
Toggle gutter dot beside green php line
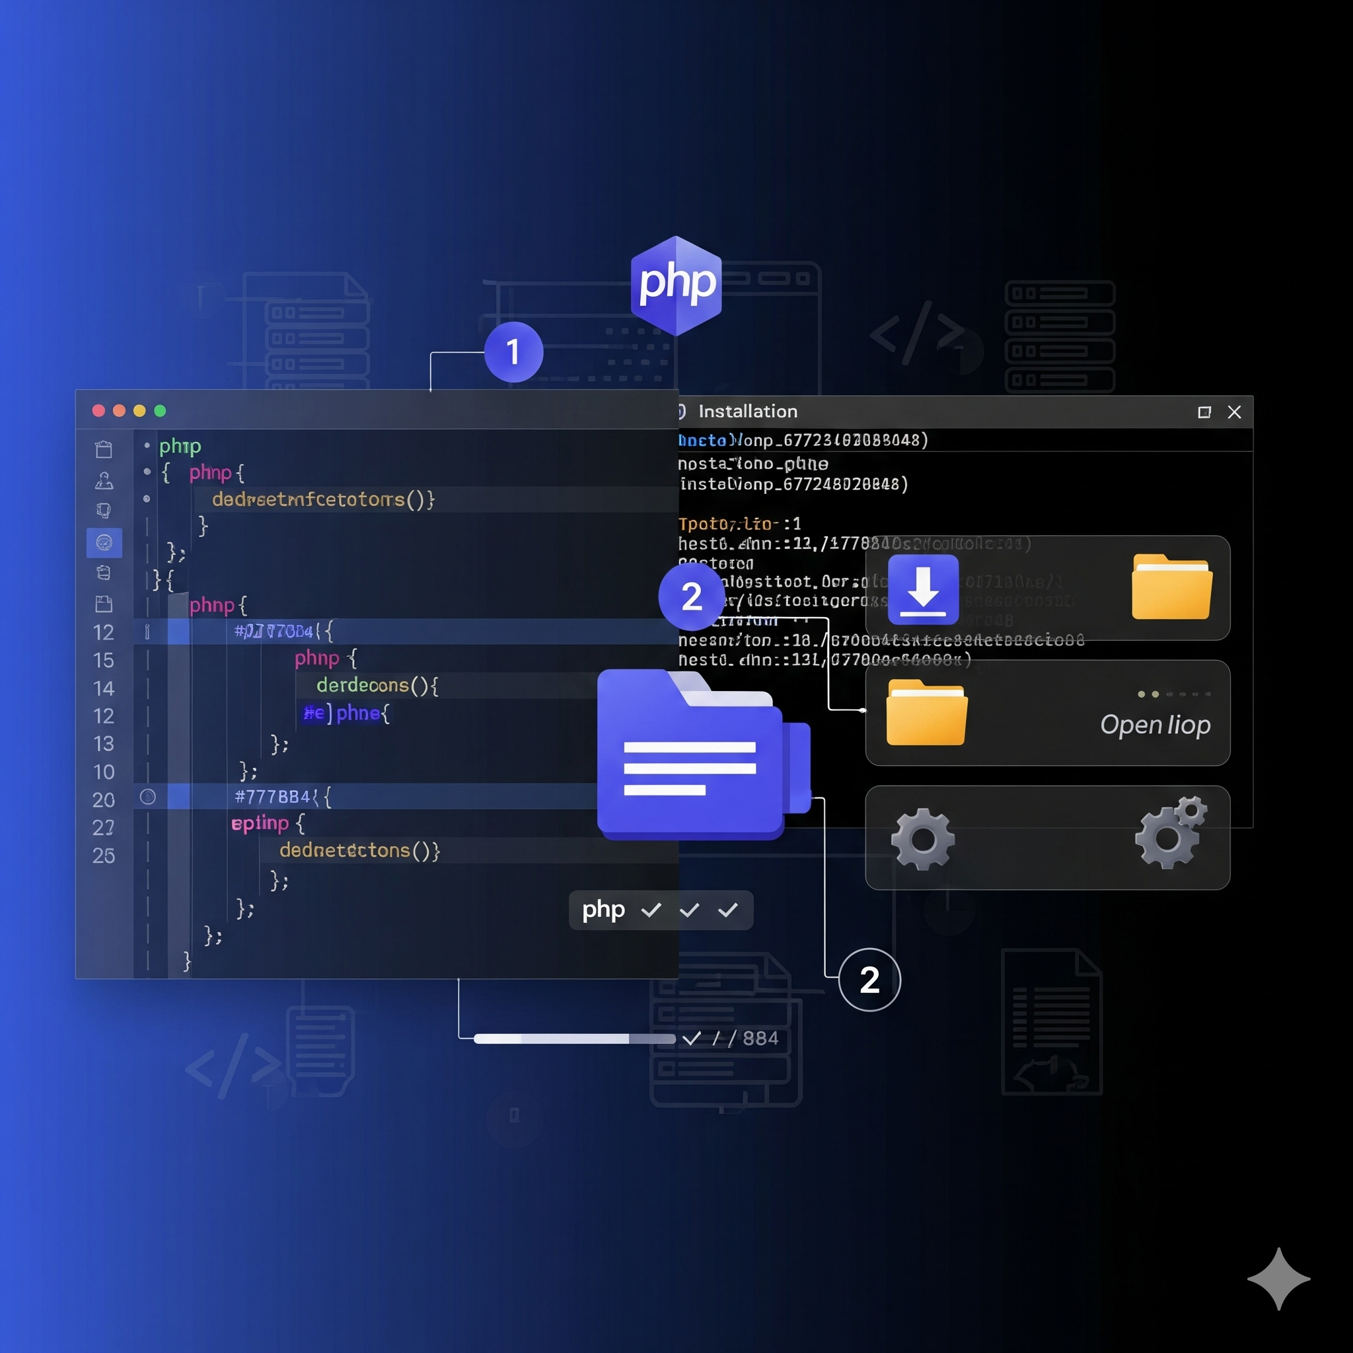click(147, 445)
